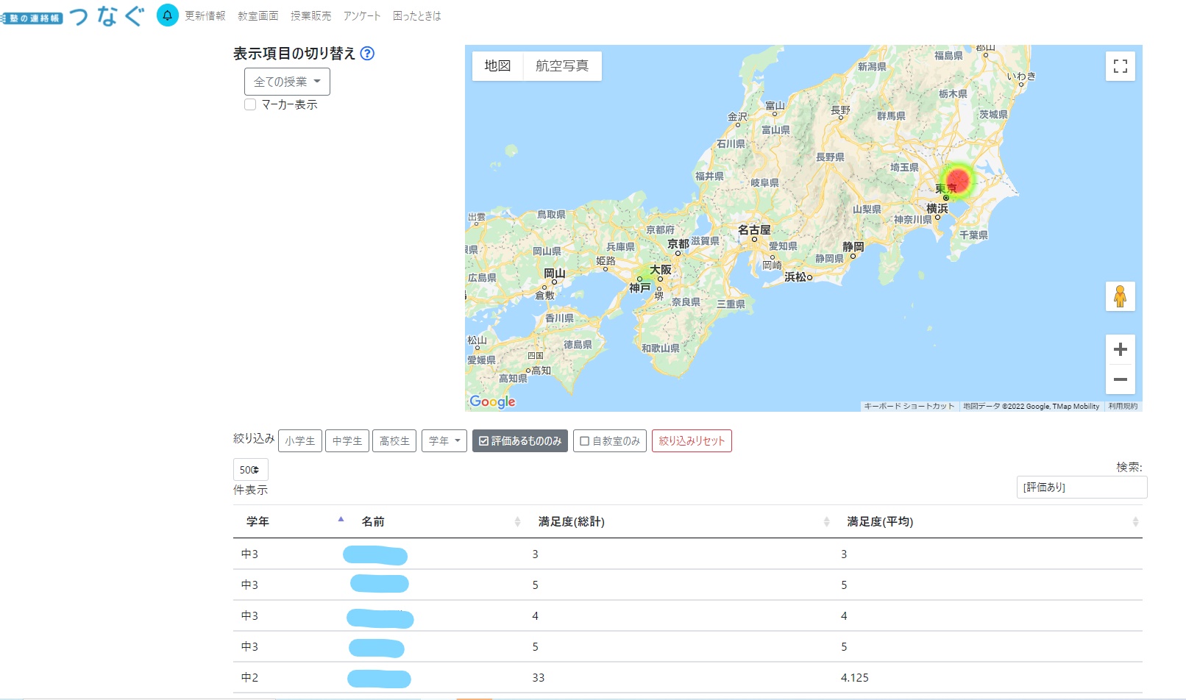Zoom in the map with plus
1186x700 pixels.
[x=1121, y=349]
